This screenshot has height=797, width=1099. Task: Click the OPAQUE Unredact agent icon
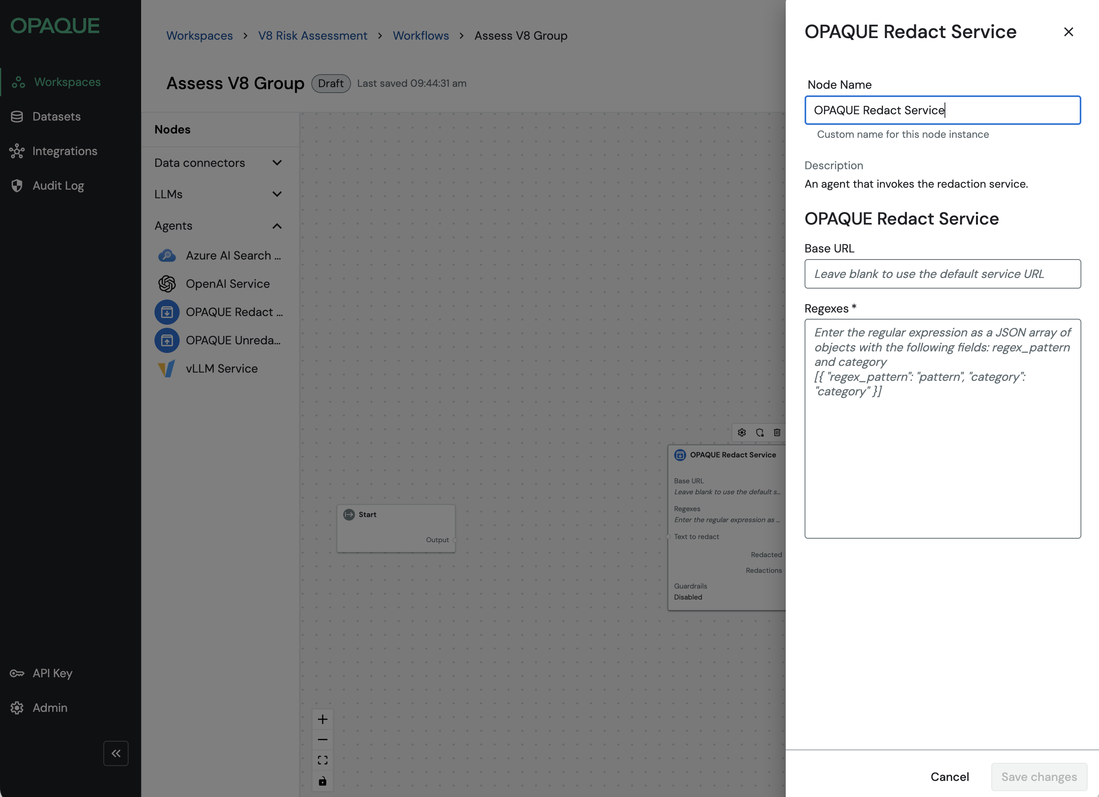167,341
